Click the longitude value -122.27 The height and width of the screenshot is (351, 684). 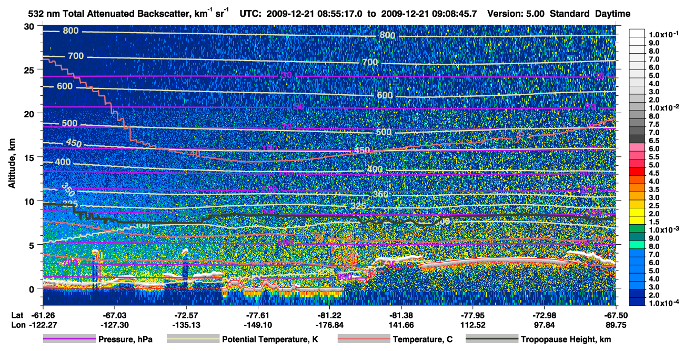click(x=43, y=325)
